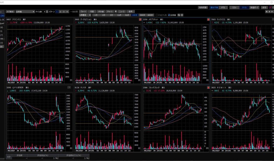
Task: Click the small badge icon on QPS研究所 chart
Action: pos(69,87)
